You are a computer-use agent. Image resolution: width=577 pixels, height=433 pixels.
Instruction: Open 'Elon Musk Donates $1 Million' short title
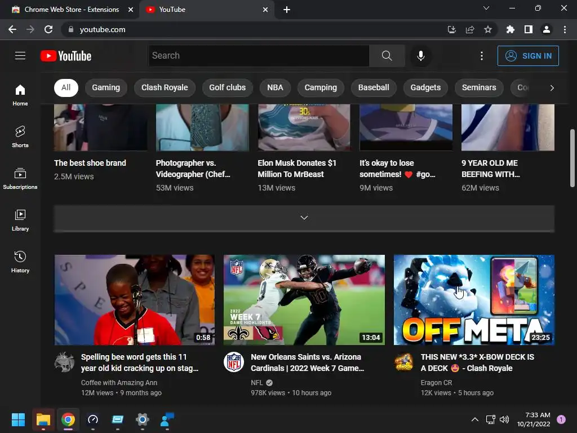click(297, 169)
